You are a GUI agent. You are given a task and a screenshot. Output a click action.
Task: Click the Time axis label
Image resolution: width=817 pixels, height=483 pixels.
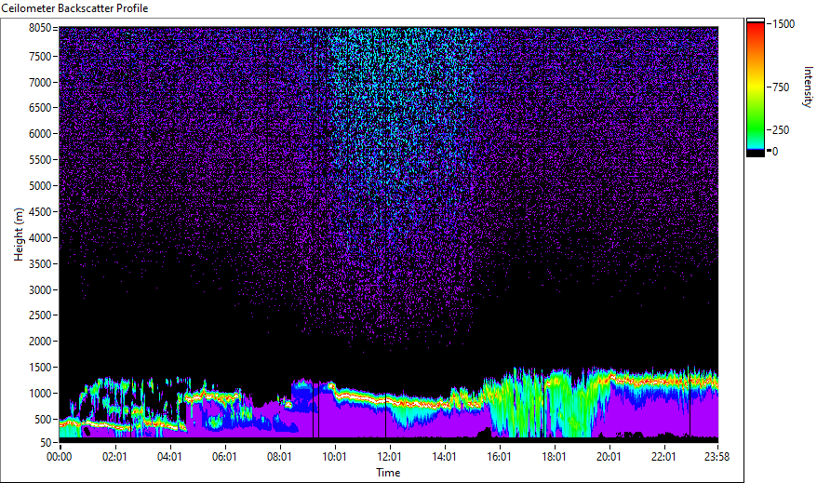[388, 473]
